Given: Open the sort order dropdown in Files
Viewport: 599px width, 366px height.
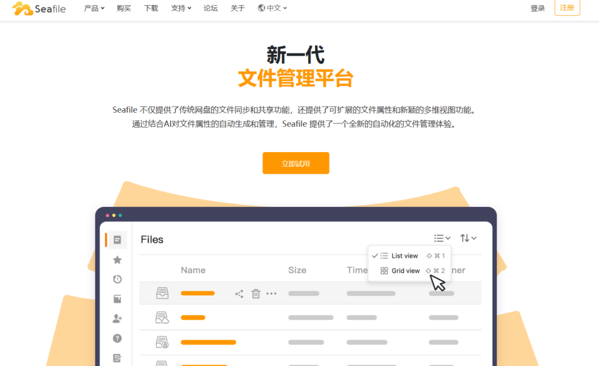Looking at the screenshot, I should [468, 238].
